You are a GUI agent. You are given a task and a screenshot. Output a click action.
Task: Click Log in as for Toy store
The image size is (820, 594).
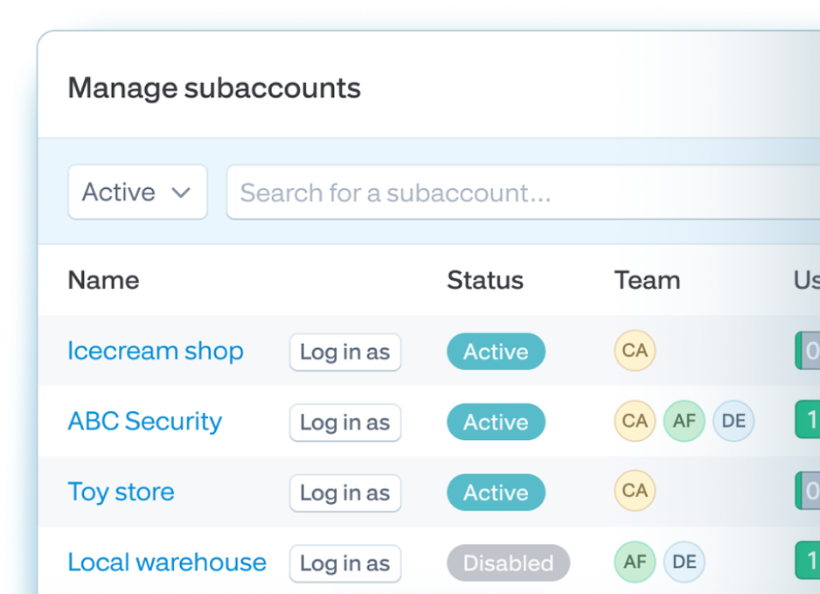pos(344,493)
